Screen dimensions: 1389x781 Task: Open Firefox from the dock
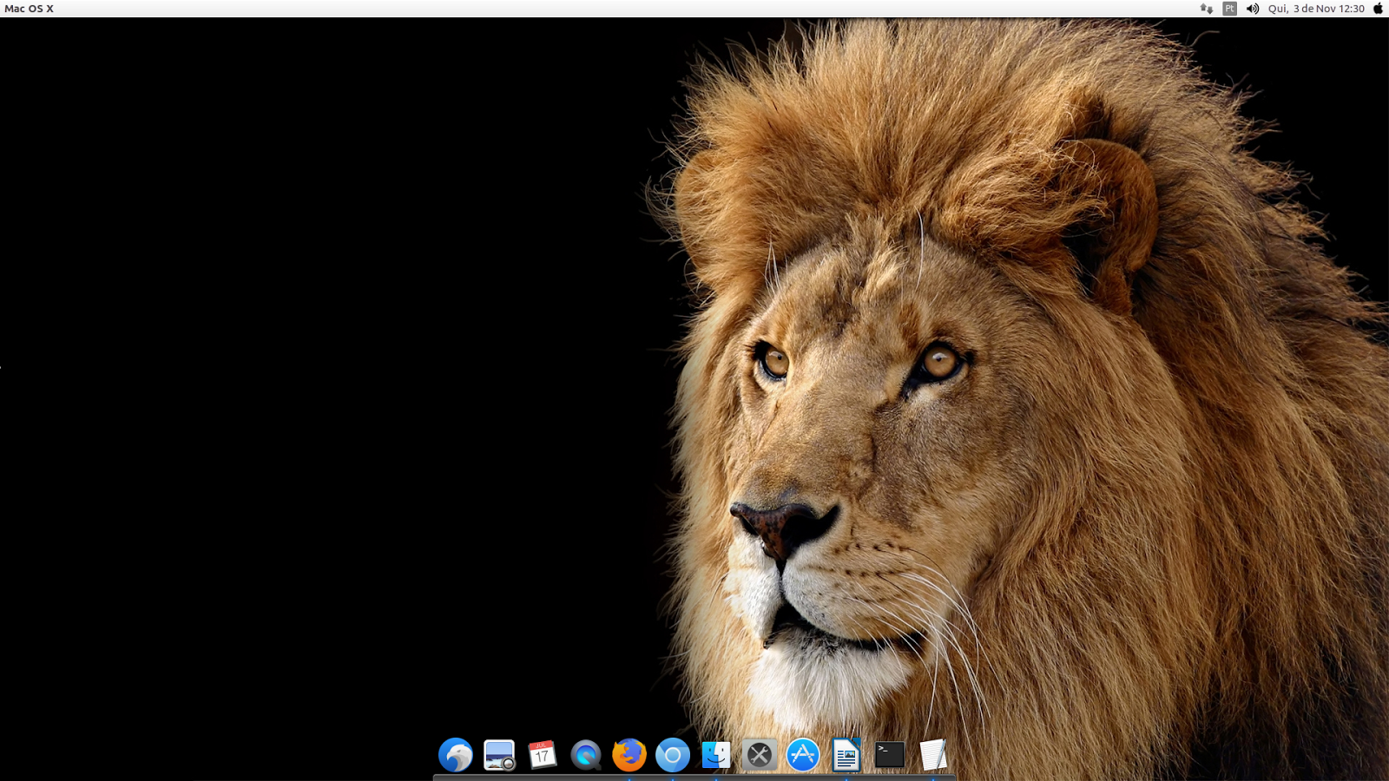coord(629,755)
